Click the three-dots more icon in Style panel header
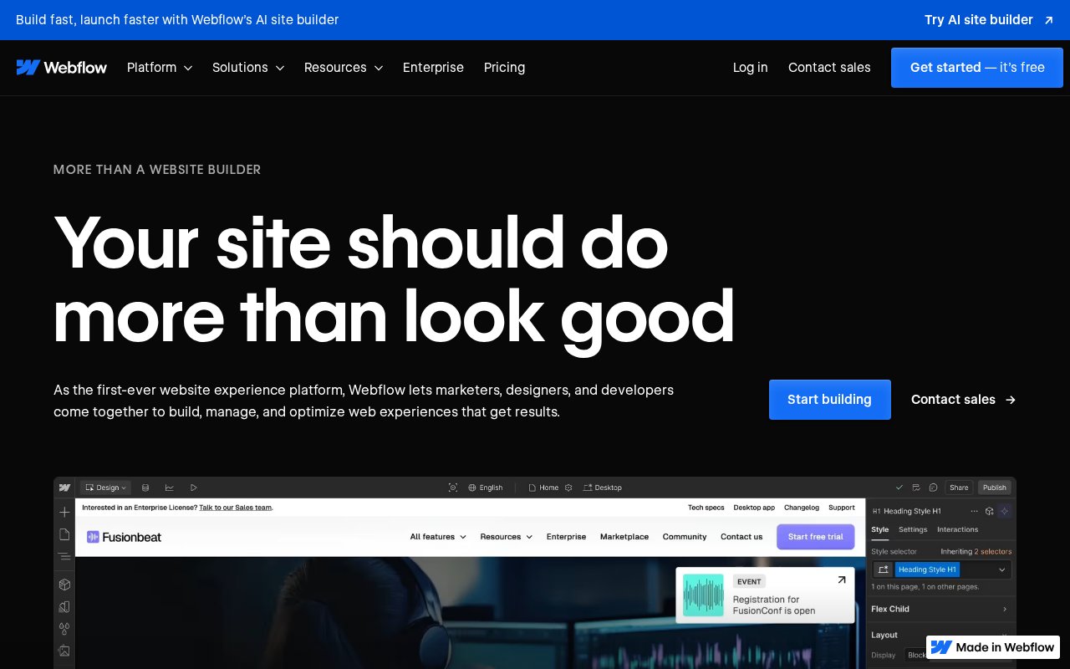The image size is (1070, 669). click(x=974, y=511)
